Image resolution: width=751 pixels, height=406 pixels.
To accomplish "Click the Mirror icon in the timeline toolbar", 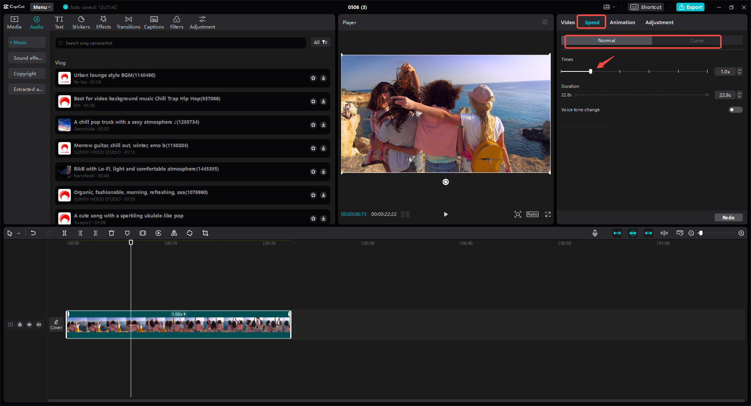I will coord(174,233).
